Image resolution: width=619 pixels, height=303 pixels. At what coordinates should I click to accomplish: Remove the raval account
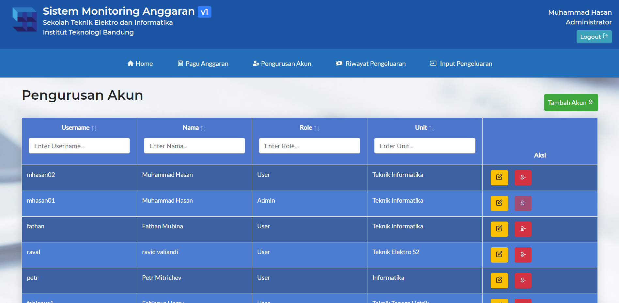[523, 255]
